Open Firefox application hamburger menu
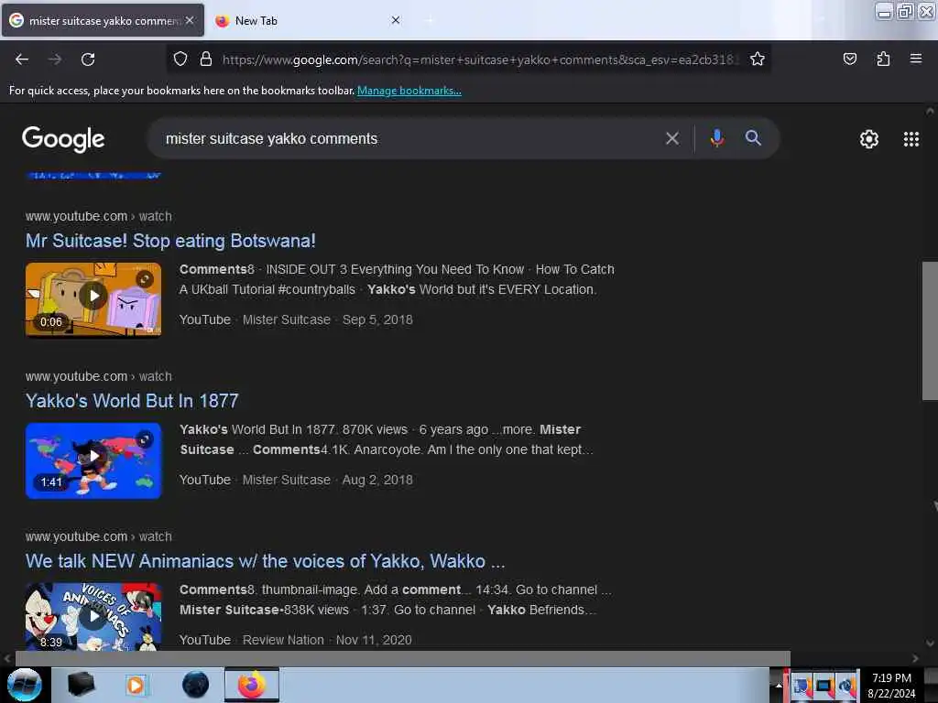The width and height of the screenshot is (938, 703). tap(915, 59)
